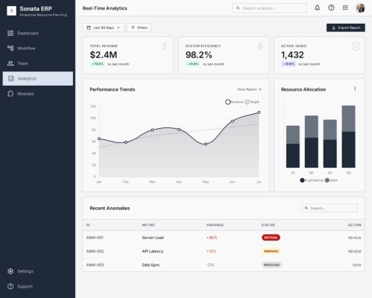Click the 1,432 active tasks value

pos(292,55)
